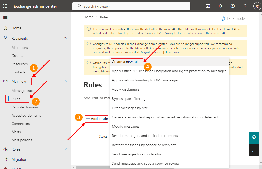The width and height of the screenshot is (262, 169).
Task: Click the info icon on DLP policies banner
Action: [89, 44]
